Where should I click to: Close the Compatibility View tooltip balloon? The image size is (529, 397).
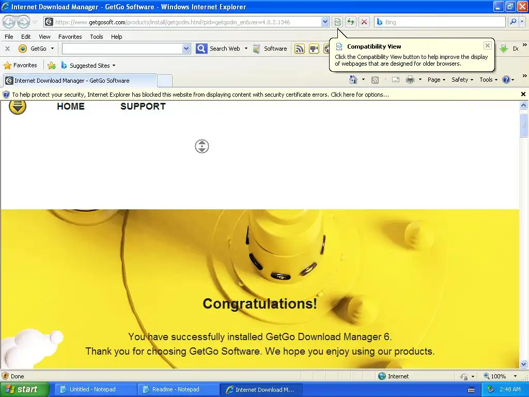pyautogui.click(x=488, y=45)
